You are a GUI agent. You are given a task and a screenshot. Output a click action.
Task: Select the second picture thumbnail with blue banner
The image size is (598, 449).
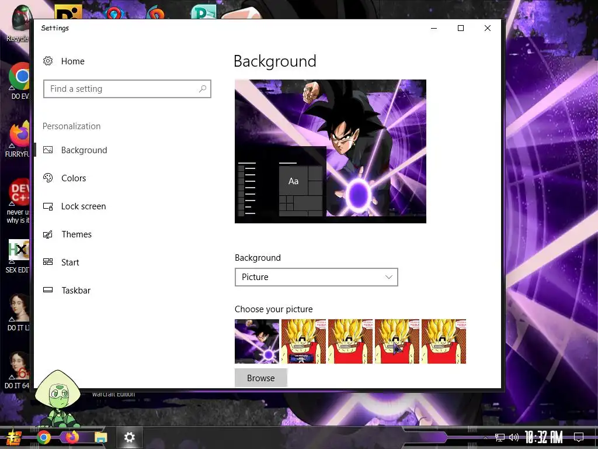click(304, 341)
